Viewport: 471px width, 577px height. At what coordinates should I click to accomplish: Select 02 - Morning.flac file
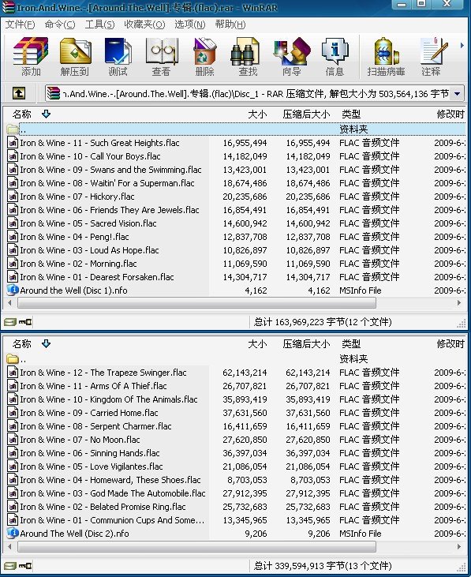(x=78, y=264)
